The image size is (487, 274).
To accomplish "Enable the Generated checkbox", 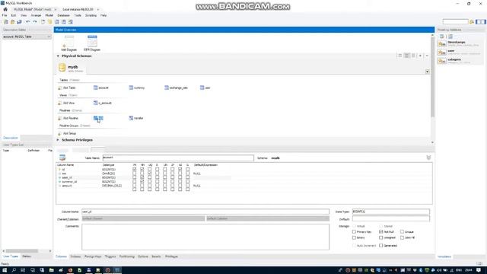I will click(x=381, y=245).
